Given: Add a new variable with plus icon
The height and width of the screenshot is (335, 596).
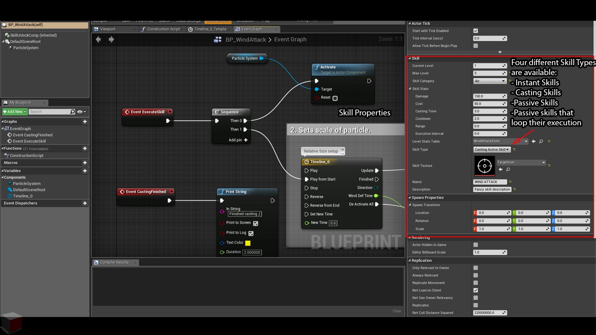Looking at the screenshot, I should (x=85, y=171).
